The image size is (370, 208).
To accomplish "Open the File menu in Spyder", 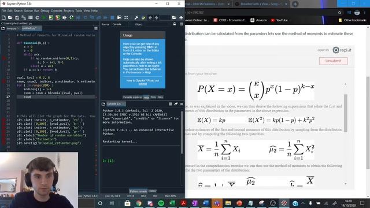I will (x=4, y=10).
